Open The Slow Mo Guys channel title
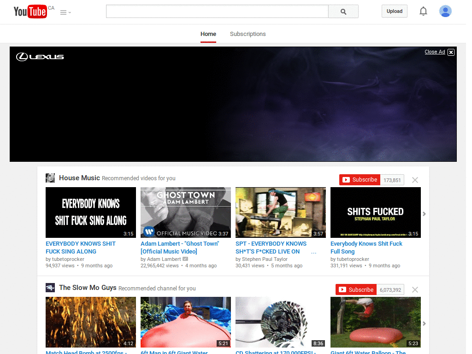The image size is (472, 354). (x=88, y=288)
